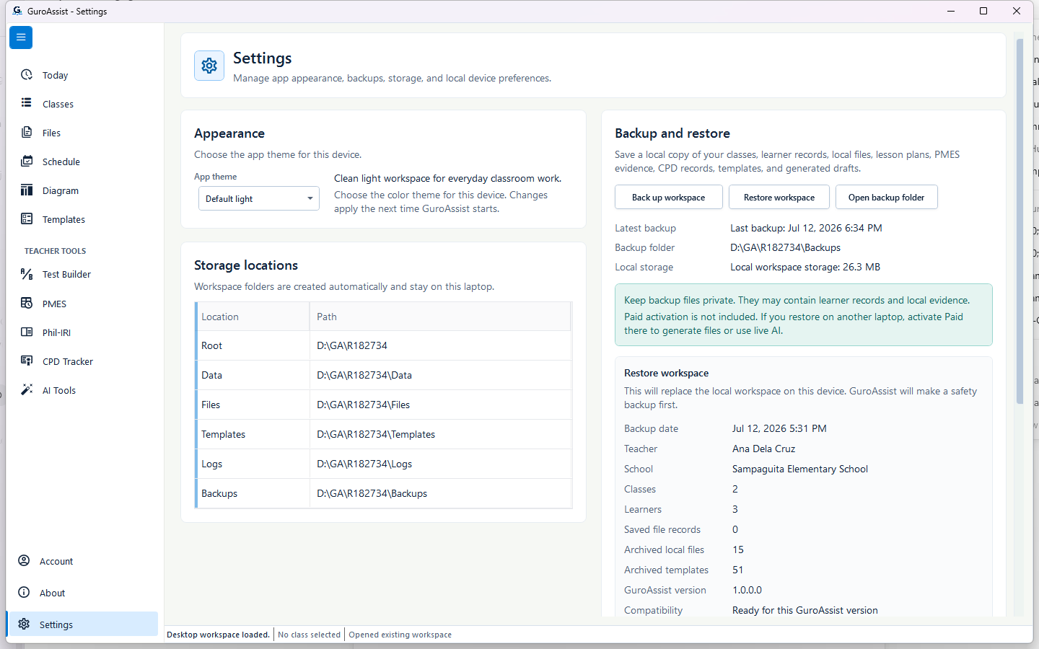The width and height of the screenshot is (1039, 649).
Task: Go to Classes in sidebar
Action: pos(82,104)
